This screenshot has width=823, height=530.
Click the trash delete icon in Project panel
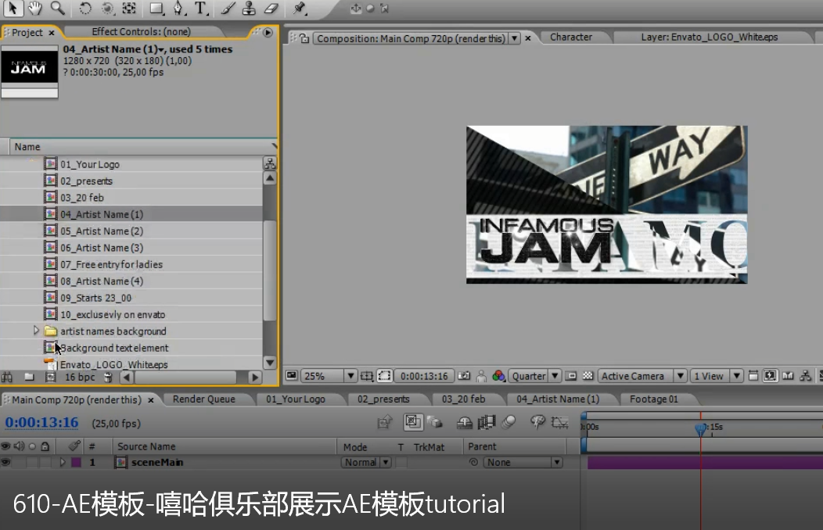click(x=108, y=377)
